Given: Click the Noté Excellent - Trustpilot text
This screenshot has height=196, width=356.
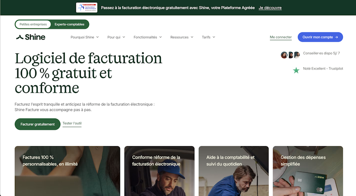Looking at the screenshot, I should (x=323, y=69).
